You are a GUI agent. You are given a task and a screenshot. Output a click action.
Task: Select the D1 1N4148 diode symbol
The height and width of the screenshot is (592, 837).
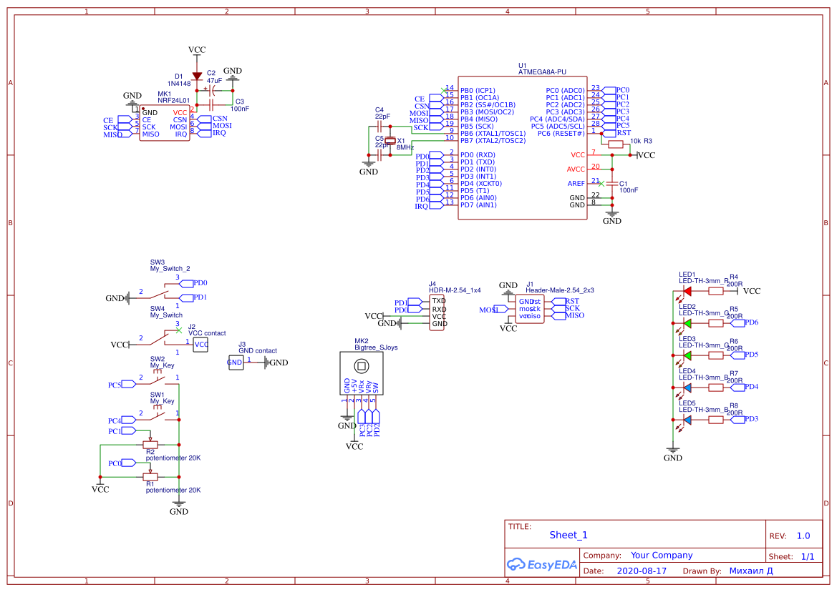pos(197,77)
